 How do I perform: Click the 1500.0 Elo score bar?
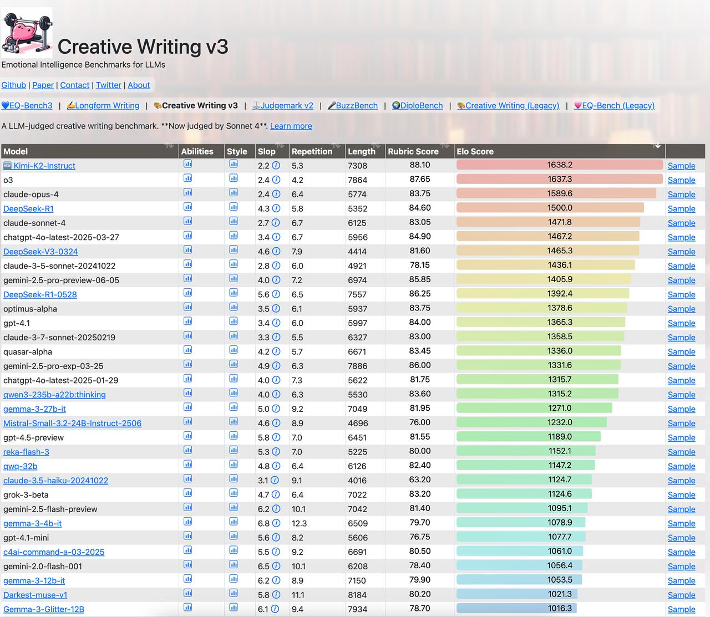(x=550, y=207)
